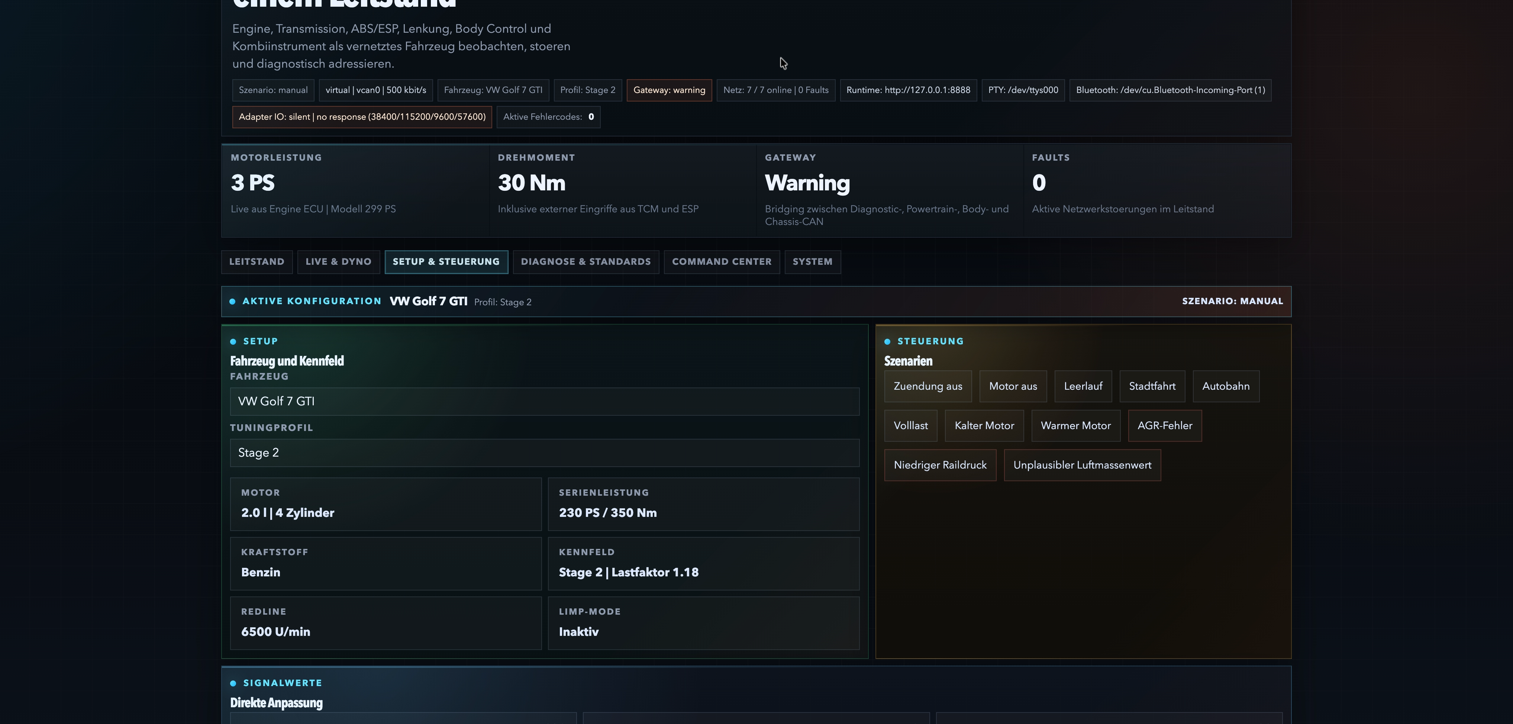Run the Stadtfahrt scenario

[x=1152, y=386]
